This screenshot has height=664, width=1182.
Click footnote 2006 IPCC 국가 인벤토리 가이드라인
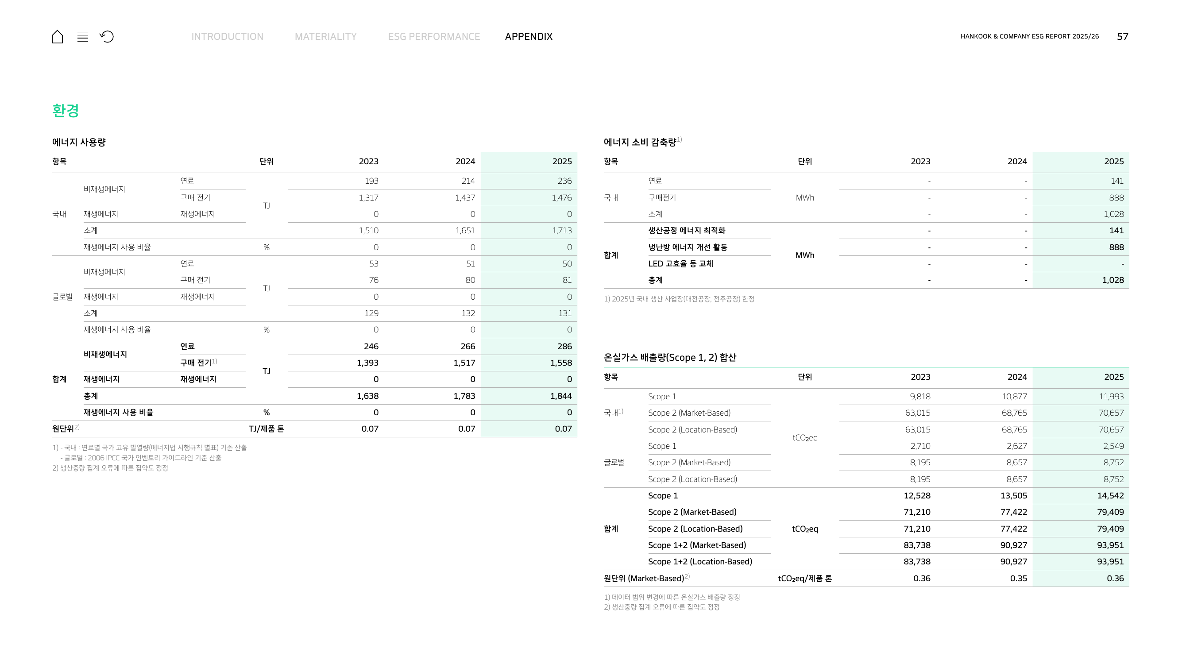coord(141,458)
